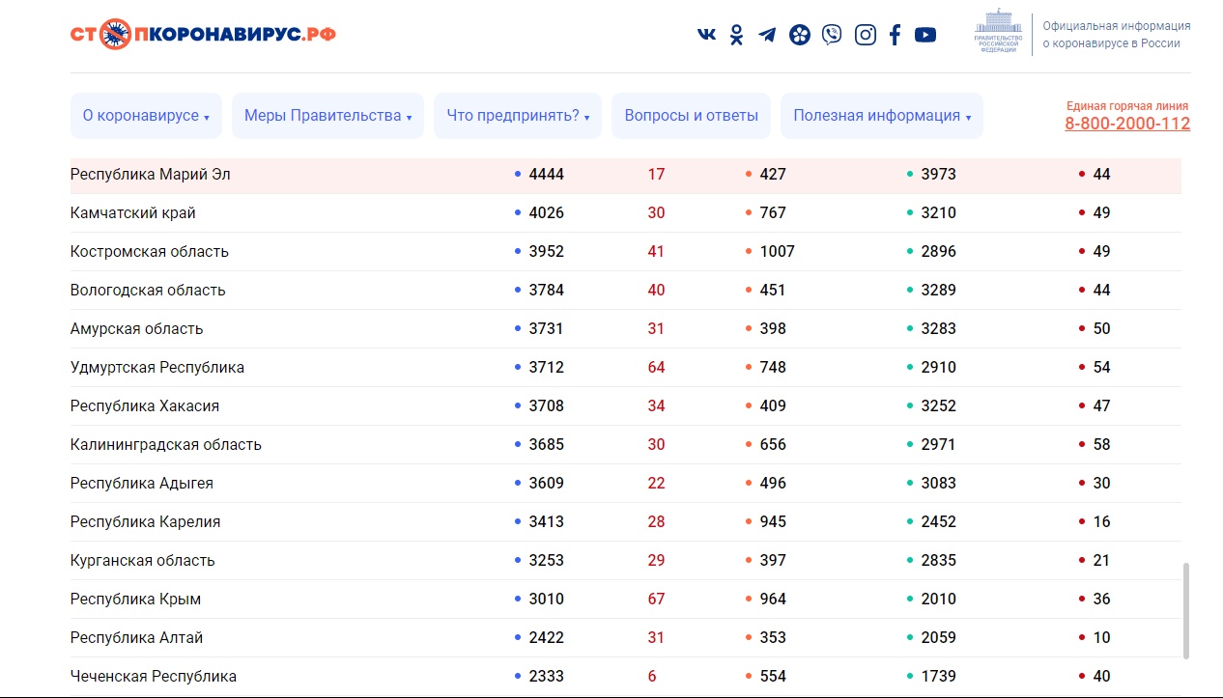The width and height of the screenshot is (1223, 698).
Task: Expand the 'Меры Правительства' dropdown
Action: 327,116
